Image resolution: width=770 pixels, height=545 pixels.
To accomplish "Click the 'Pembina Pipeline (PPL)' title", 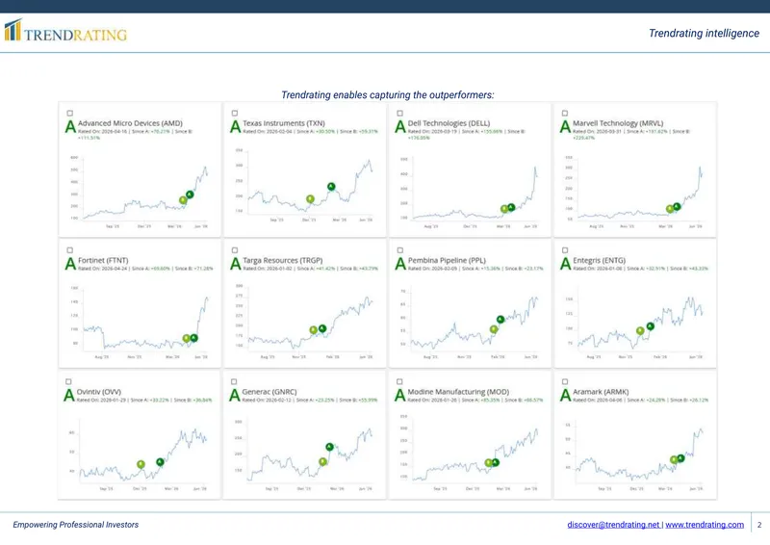I will coord(447,260).
